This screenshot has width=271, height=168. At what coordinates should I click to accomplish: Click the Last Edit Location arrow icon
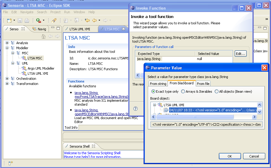click(x=87, y=20)
